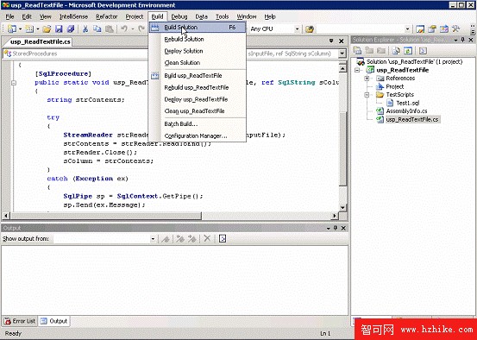The width and height of the screenshot is (477, 340).
Task: Select Build Solution menu item
Action: tap(198, 28)
